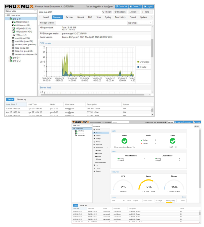Click search field in lower window header
The image size is (204, 227).
click(121, 122)
